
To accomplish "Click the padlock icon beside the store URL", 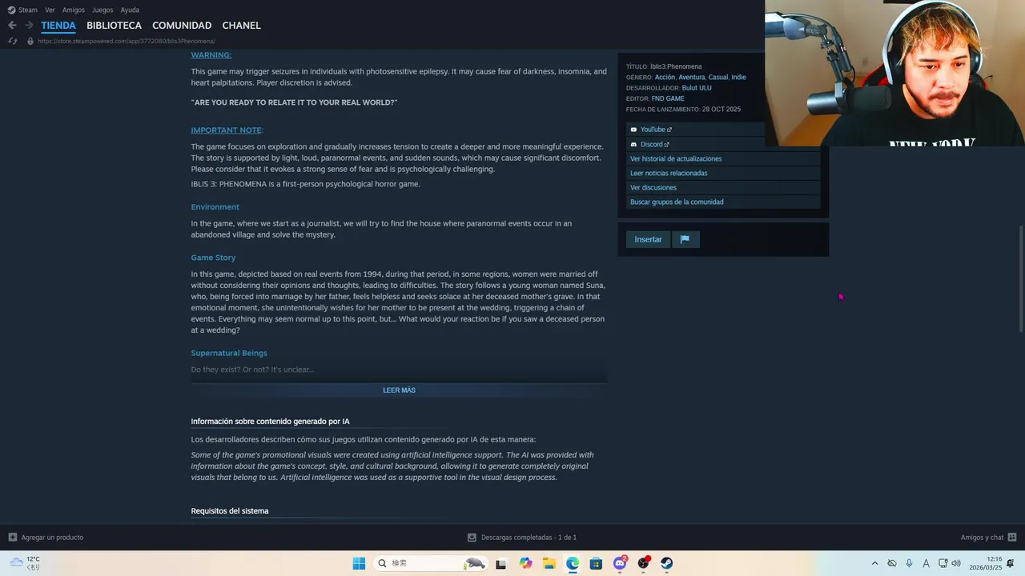I will [x=30, y=41].
